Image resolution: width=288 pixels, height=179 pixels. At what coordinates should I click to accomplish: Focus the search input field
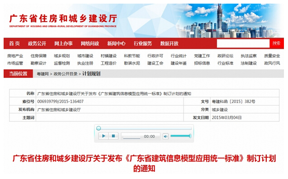243,44
